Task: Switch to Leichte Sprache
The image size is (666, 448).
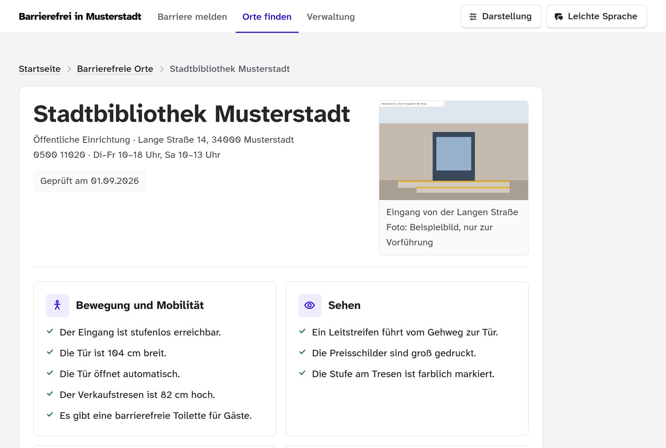Action: pyautogui.click(x=596, y=17)
